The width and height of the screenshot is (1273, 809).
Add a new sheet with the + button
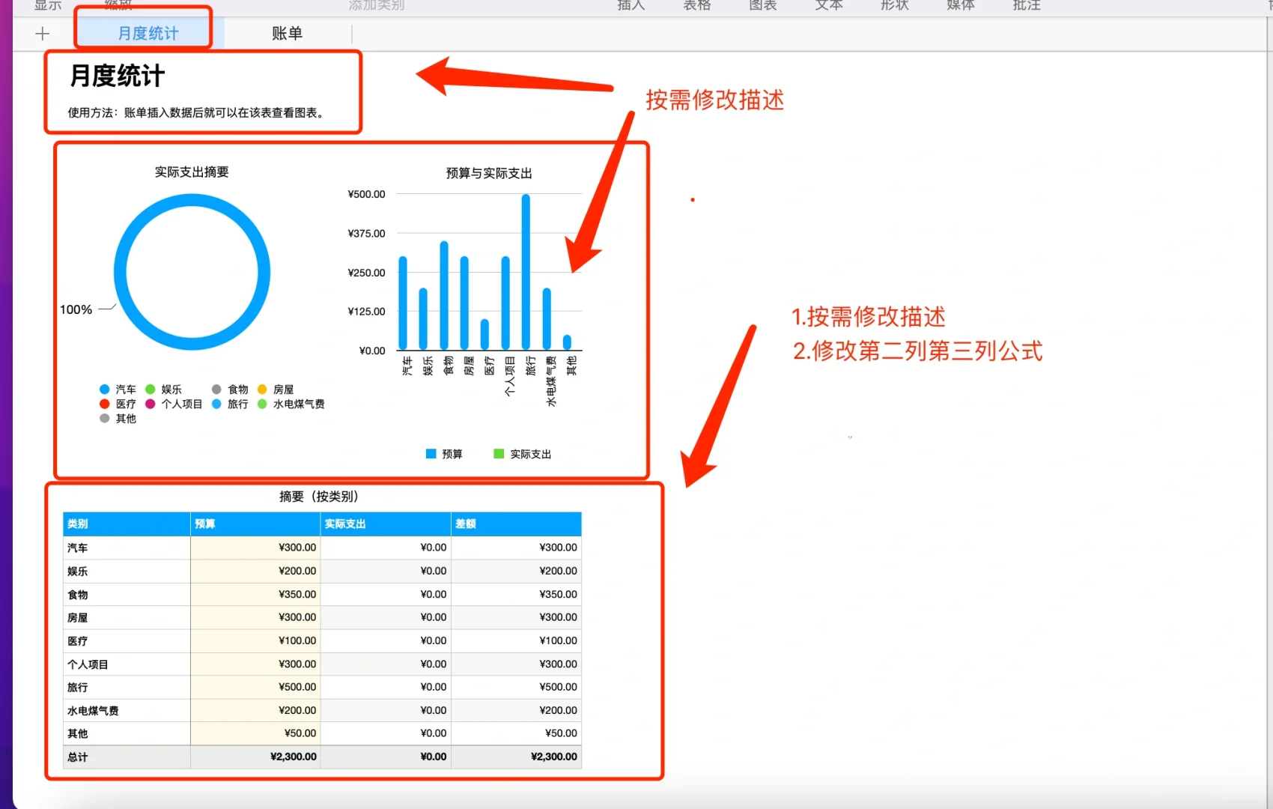[x=43, y=33]
